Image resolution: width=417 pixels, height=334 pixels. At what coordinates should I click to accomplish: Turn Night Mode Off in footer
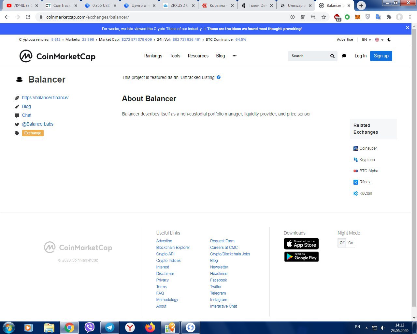(342, 243)
